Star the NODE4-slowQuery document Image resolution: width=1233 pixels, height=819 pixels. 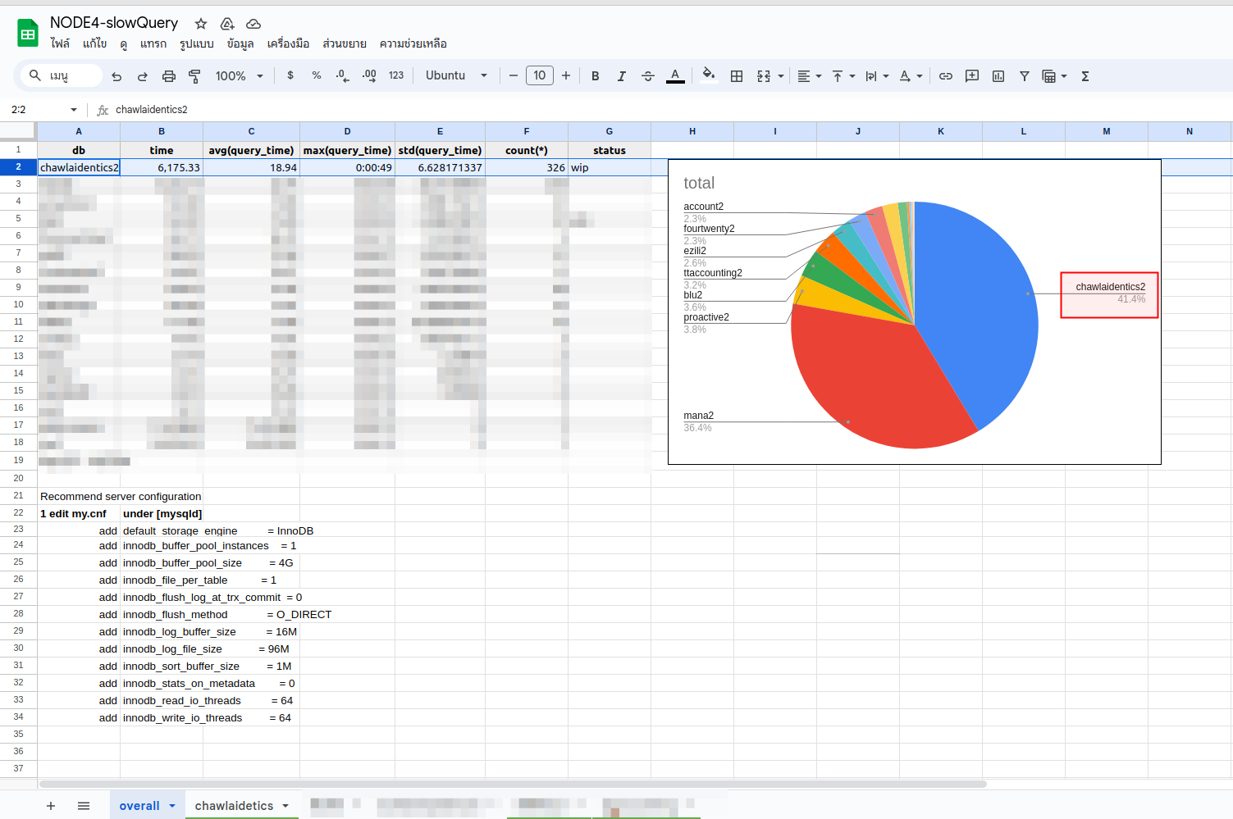tap(201, 24)
